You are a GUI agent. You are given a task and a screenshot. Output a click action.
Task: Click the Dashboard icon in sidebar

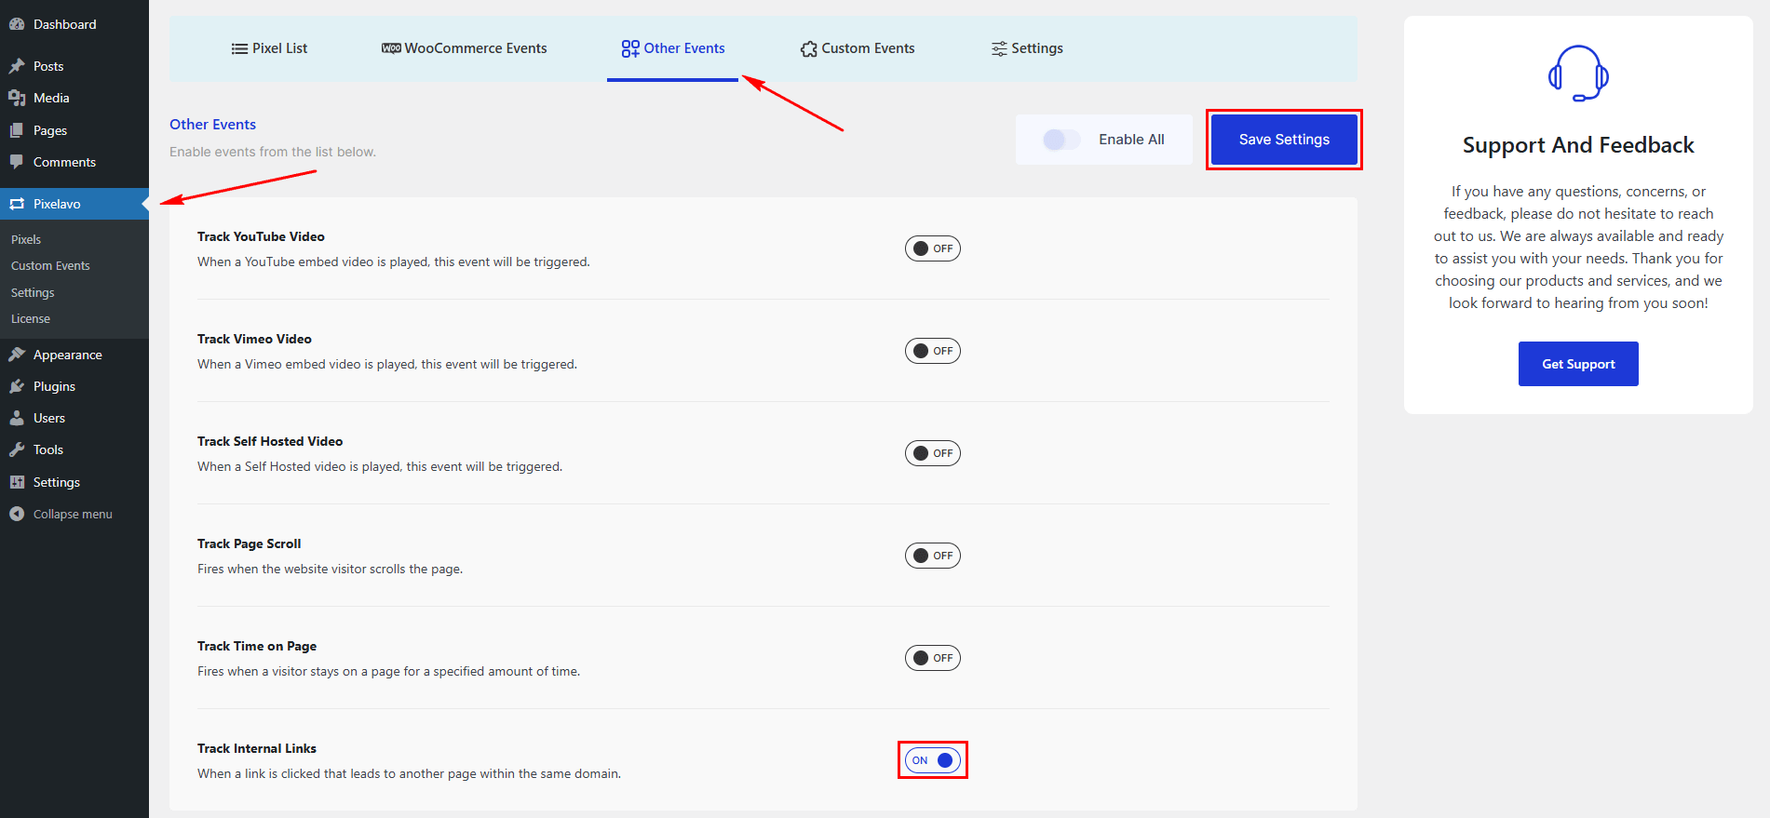(x=17, y=24)
